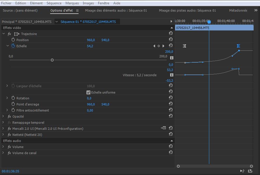Click the export frame icon bottom right

pyautogui.click(x=250, y=171)
